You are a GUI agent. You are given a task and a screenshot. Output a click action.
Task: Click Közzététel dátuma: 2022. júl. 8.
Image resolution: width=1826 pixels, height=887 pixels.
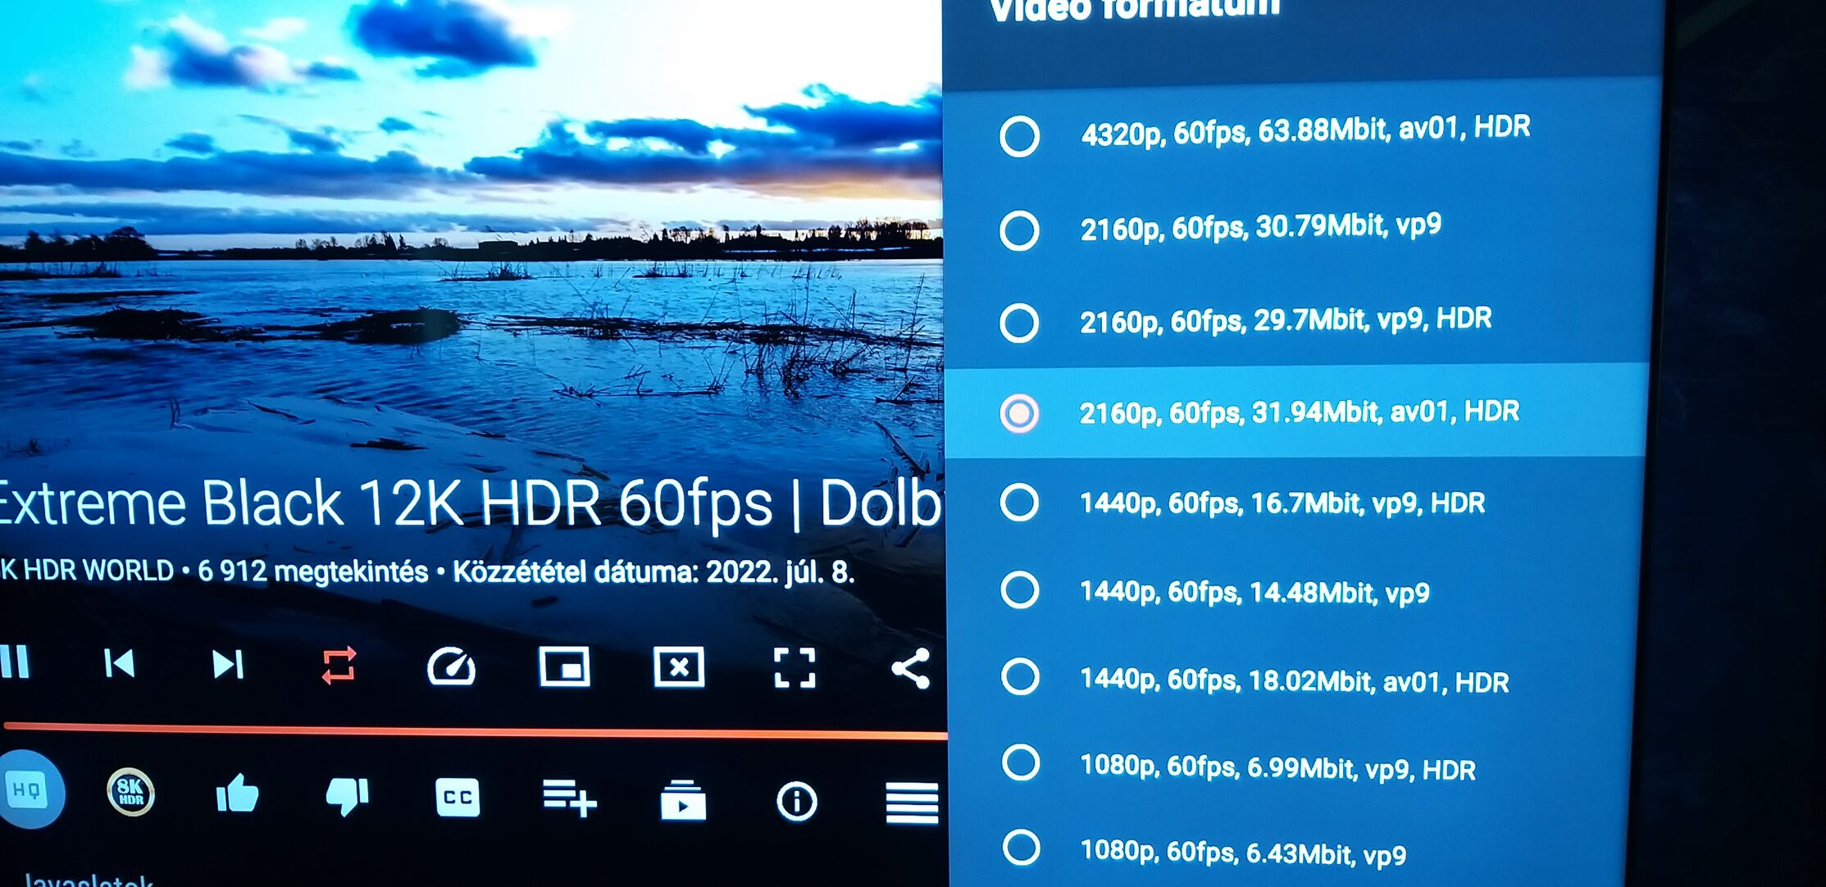[x=653, y=571]
